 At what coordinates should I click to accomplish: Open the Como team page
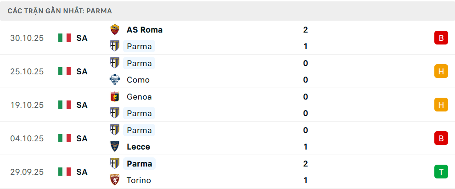[x=138, y=80]
